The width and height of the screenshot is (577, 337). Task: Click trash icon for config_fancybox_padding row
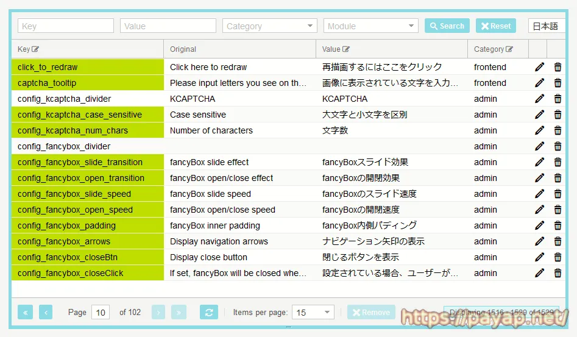tap(558, 225)
